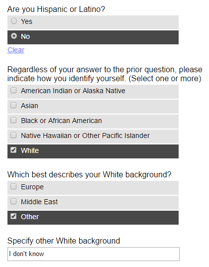Screen dimensions: 209x267
Task: Select the Yes radio button
Action: click(14, 21)
